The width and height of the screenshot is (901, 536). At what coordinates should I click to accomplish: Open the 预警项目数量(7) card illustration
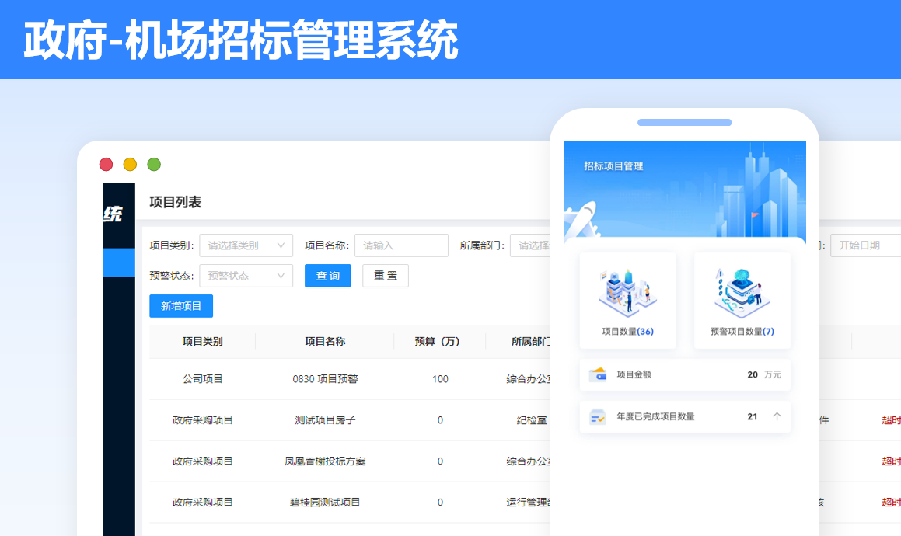(742, 293)
